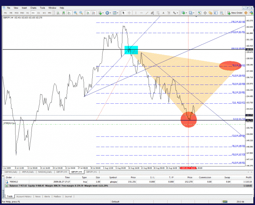Pick the vertical line drawing tool

click(136, 13)
